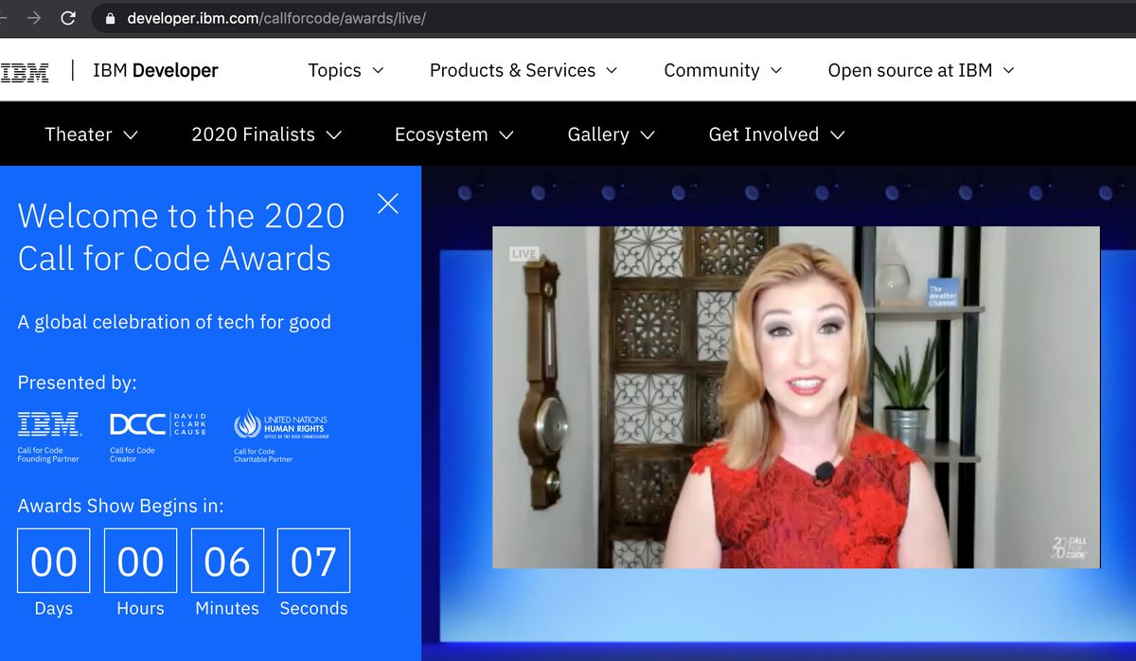1136x661 pixels.
Task: Click the United Nations Human Rights logo
Action: pos(281,425)
